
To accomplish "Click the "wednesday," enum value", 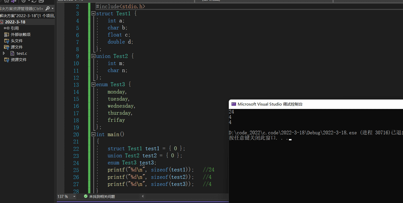I will (121, 106).
